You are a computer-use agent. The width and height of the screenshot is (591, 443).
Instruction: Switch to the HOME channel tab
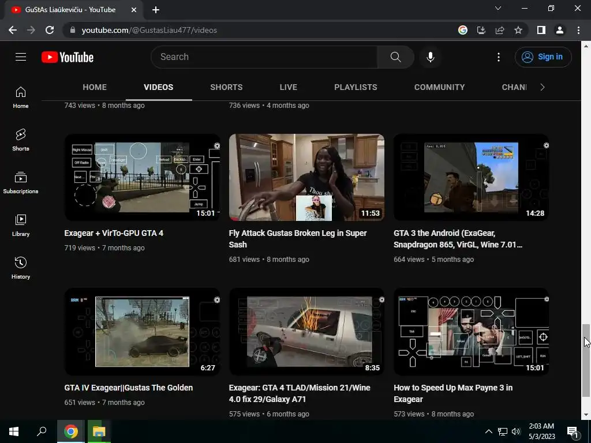point(95,88)
